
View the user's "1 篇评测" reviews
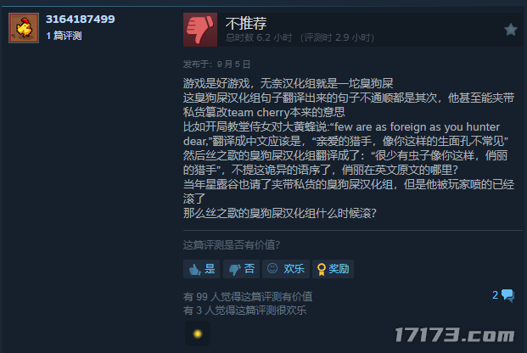click(x=64, y=36)
